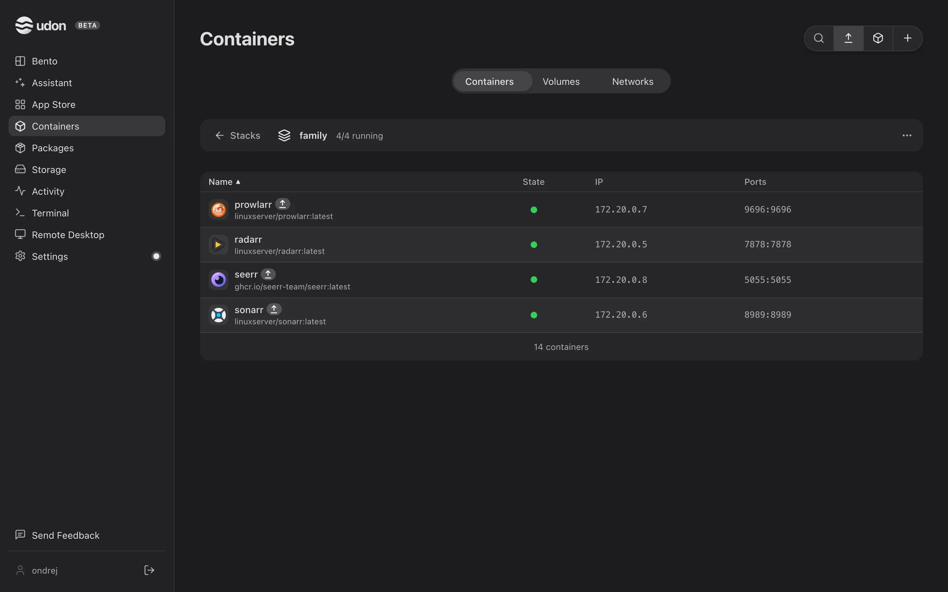
Task: Click the sonarr app icon
Action: tap(219, 315)
